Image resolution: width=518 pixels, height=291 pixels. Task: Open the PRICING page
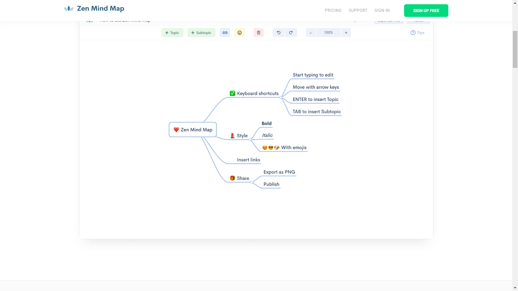click(333, 11)
